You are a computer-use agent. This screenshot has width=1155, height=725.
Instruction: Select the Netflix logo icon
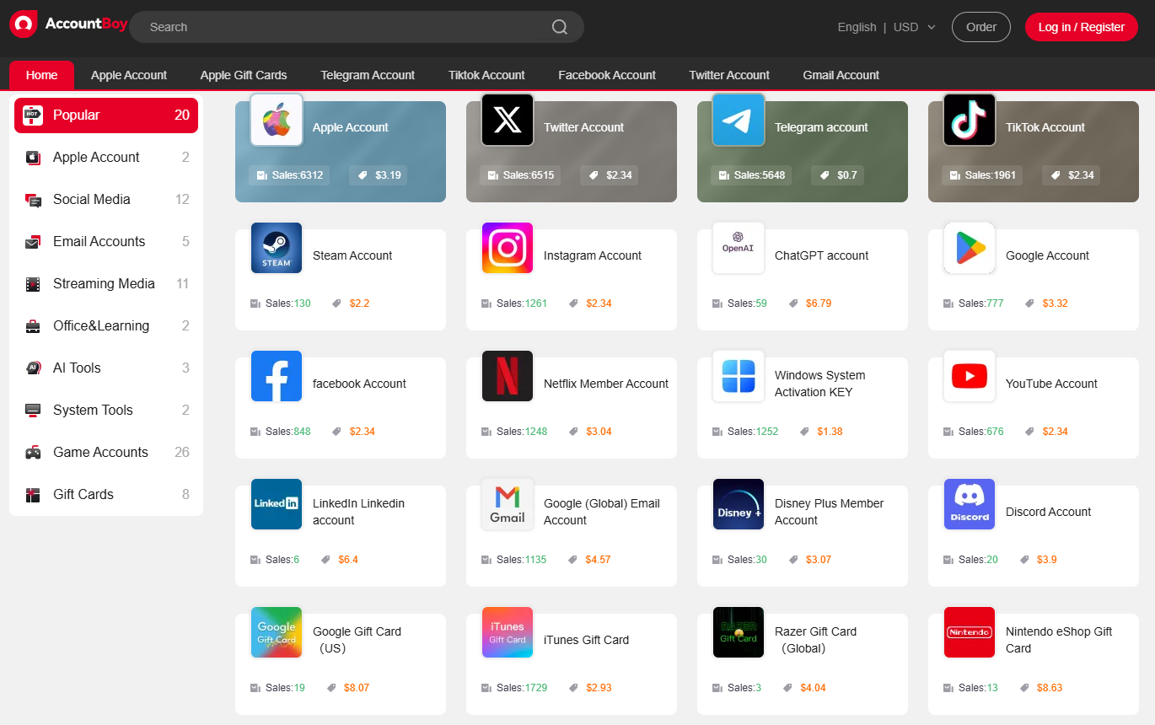(508, 376)
